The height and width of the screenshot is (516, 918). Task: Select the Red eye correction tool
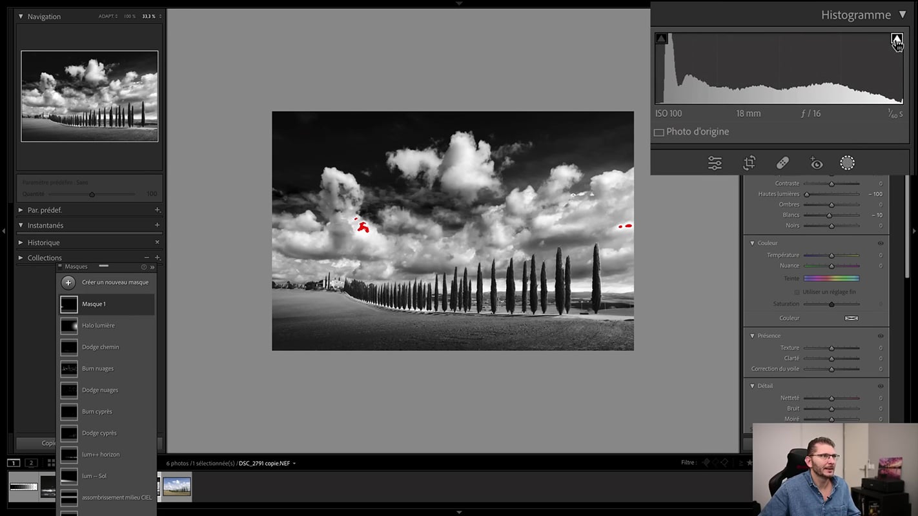816,163
